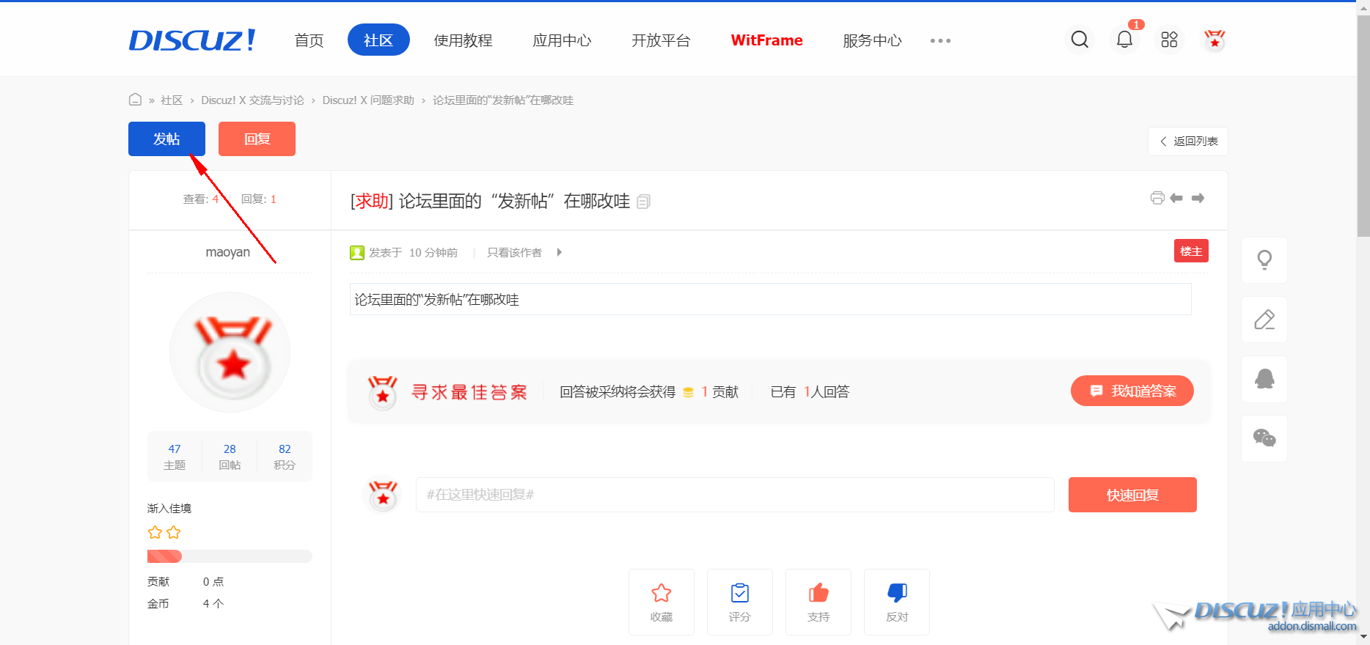Click the 我知道答案 button

(1132, 391)
